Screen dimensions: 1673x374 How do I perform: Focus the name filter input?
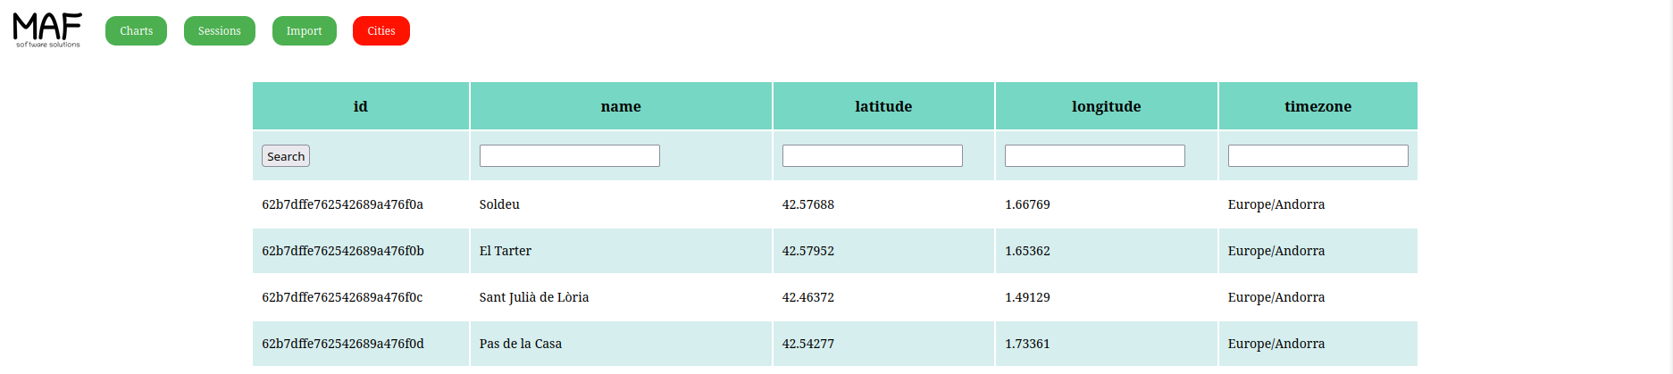570,155
